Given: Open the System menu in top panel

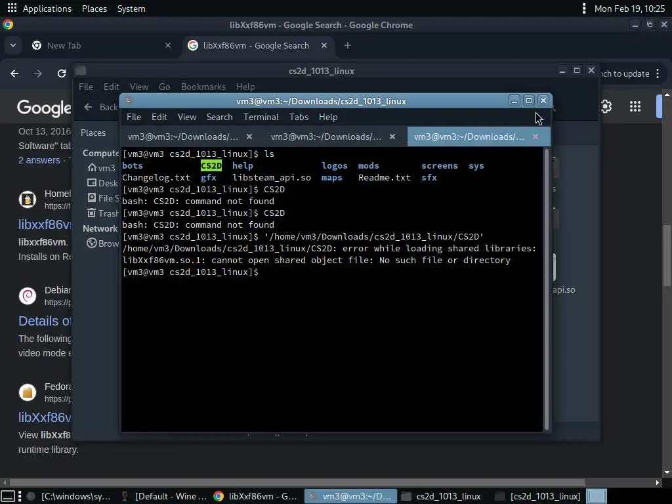Looking at the screenshot, I should pyautogui.click(x=131, y=9).
